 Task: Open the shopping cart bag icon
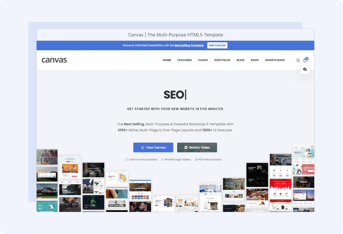tap(305, 60)
